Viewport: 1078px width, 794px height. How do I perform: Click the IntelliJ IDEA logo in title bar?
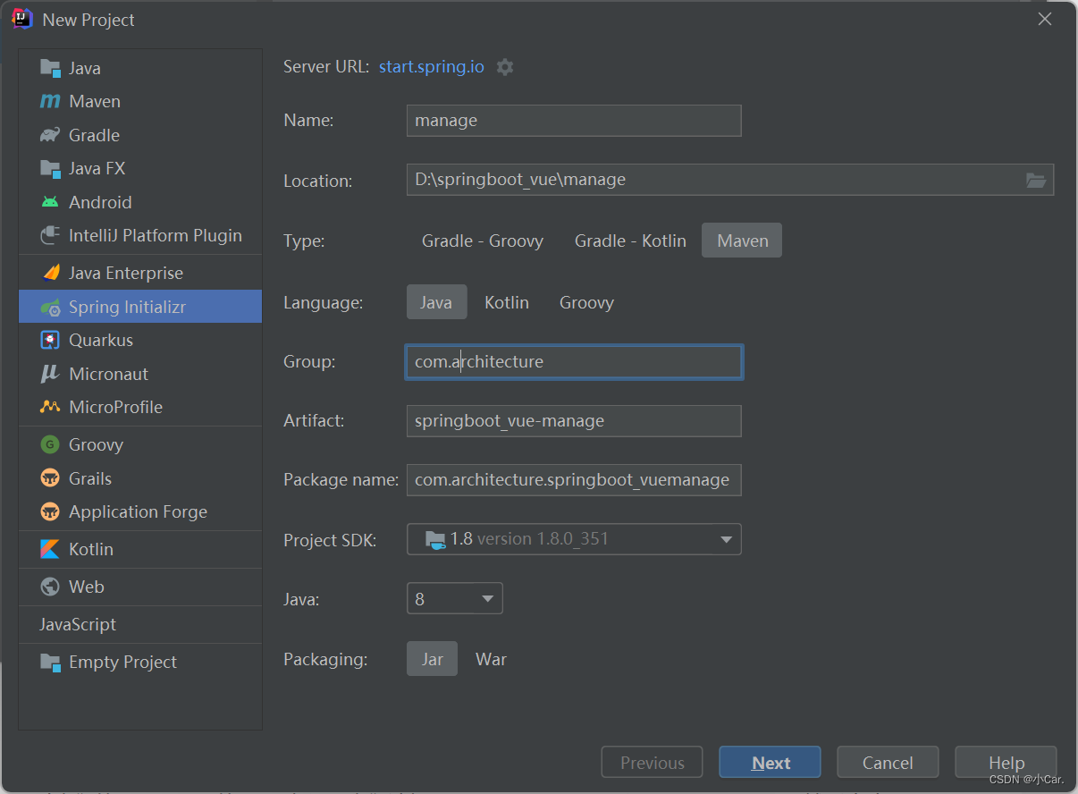(x=22, y=19)
